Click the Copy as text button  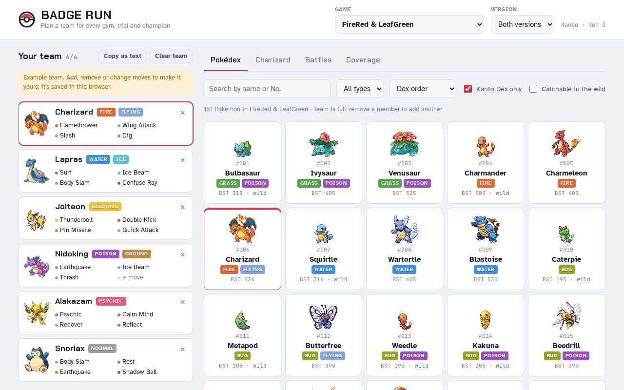click(122, 56)
